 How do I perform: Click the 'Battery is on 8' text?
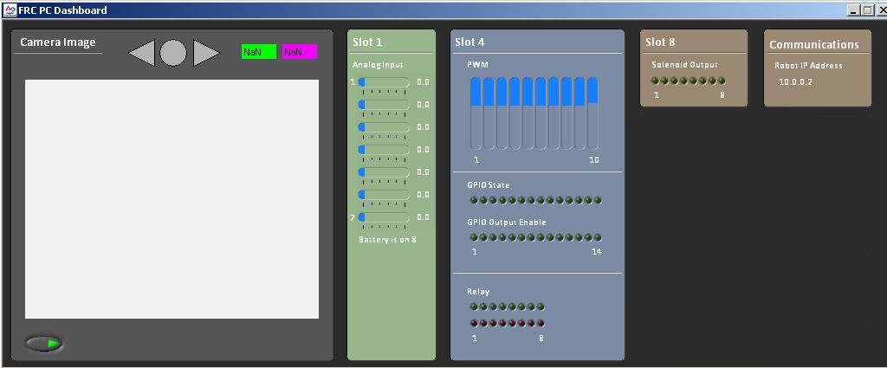387,240
